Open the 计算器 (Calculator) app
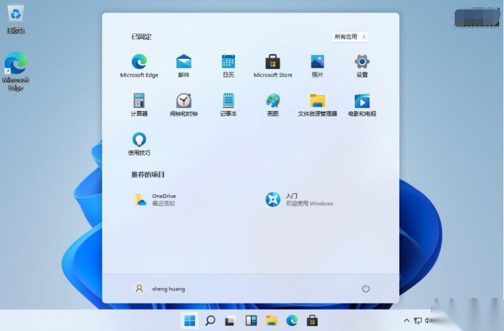This screenshot has height=331, width=504. (x=139, y=101)
